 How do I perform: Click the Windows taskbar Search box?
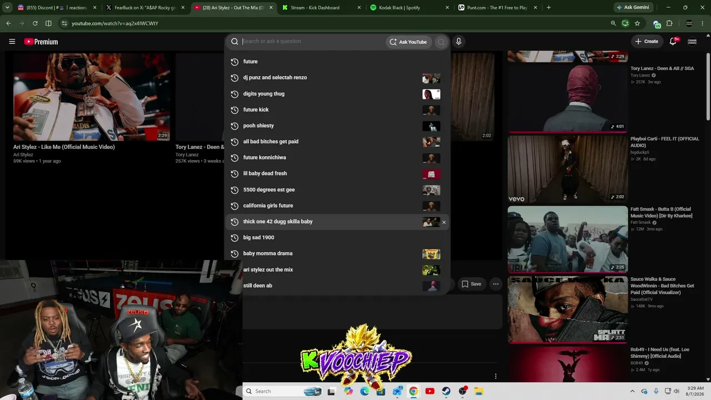point(283,391)
